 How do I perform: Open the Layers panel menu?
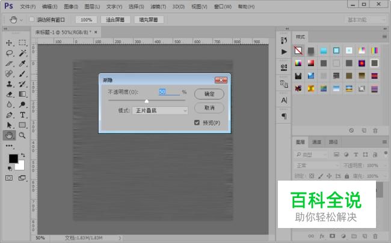384,142
